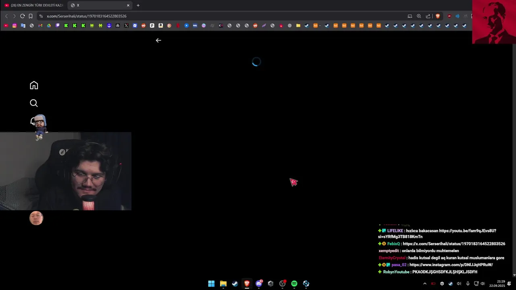This screenshot has width=516, height=290.
Task: Click the browser Forward navigation arrow
Action: point(14,16)
